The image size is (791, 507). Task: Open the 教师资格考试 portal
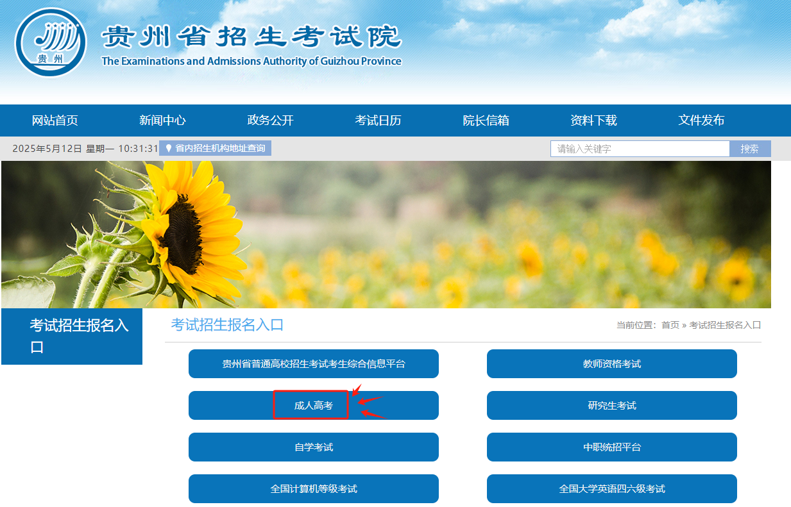[611, 363]
